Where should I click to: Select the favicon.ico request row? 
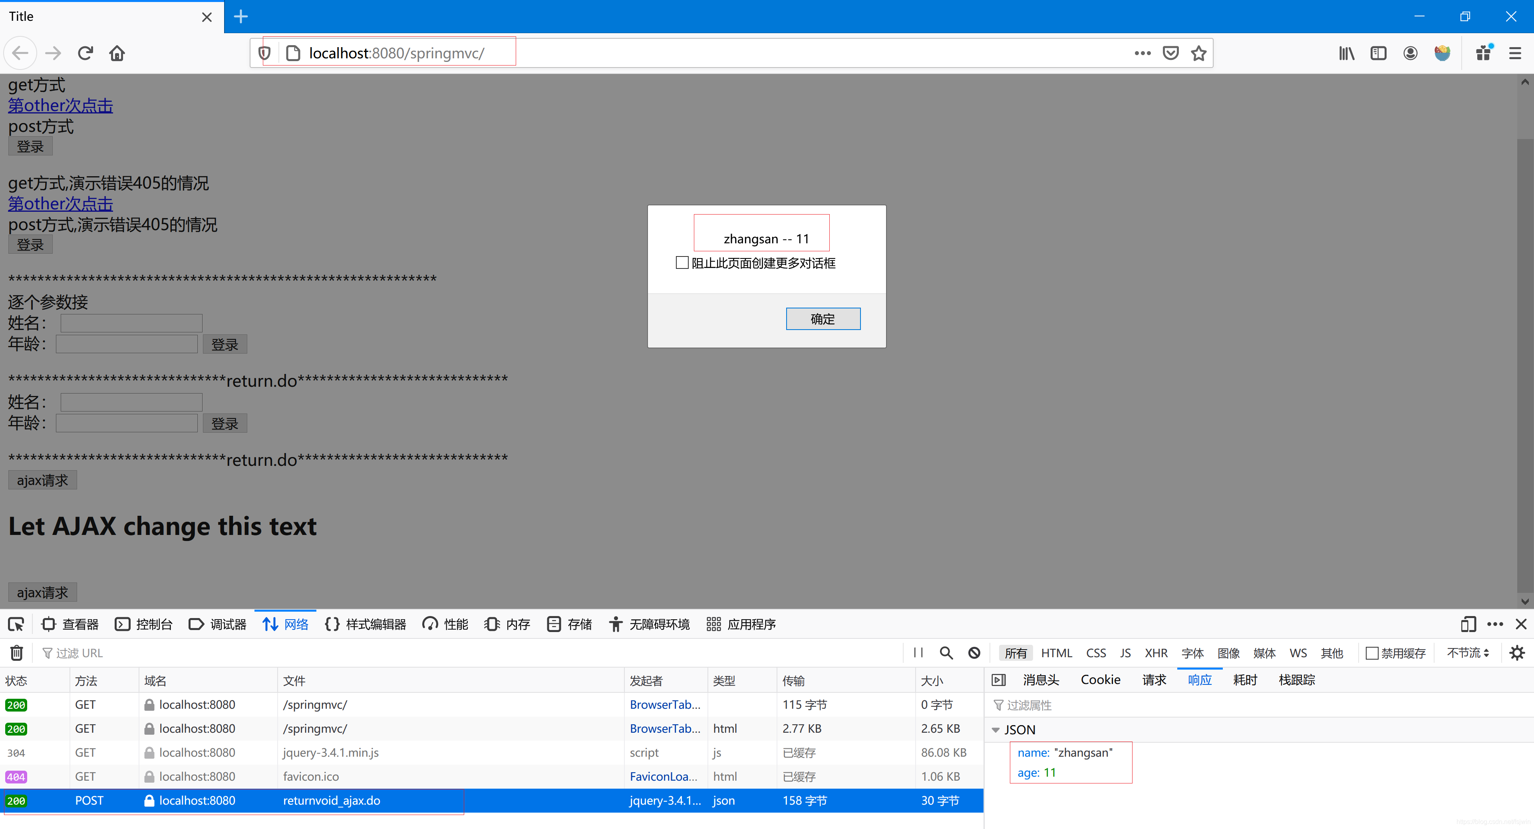(491, 777)
